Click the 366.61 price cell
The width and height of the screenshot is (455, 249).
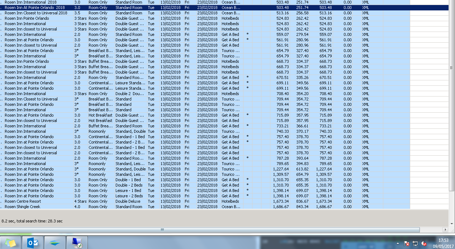[302, 126]
